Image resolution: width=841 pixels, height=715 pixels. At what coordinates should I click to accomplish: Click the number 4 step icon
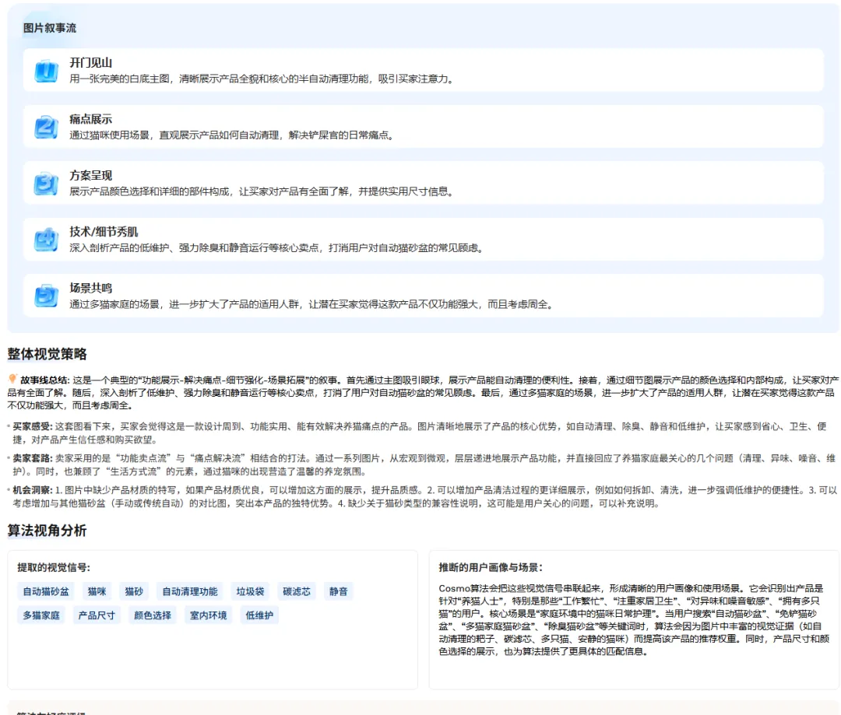coord(46,240)
